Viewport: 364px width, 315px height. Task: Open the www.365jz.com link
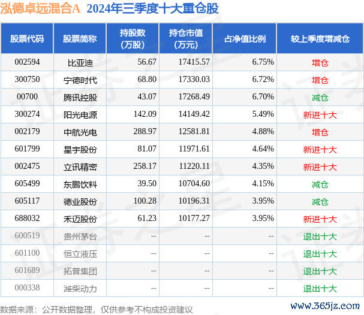tap(325, 306)
